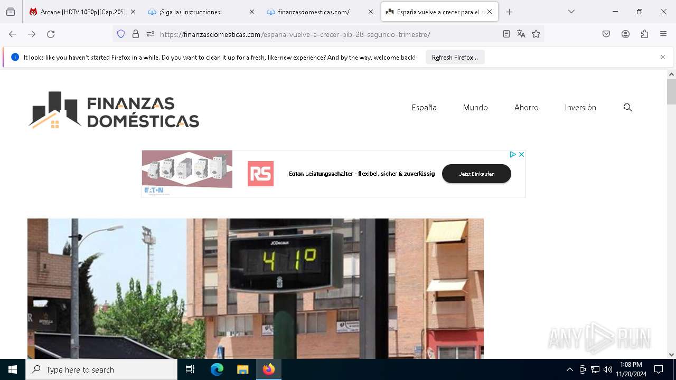
Task: Close the Arcane HDTV tab
Action: point(133,12)
